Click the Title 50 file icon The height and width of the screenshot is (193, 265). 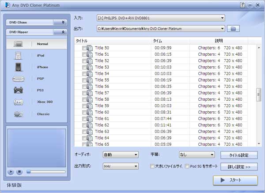(90, 48)
